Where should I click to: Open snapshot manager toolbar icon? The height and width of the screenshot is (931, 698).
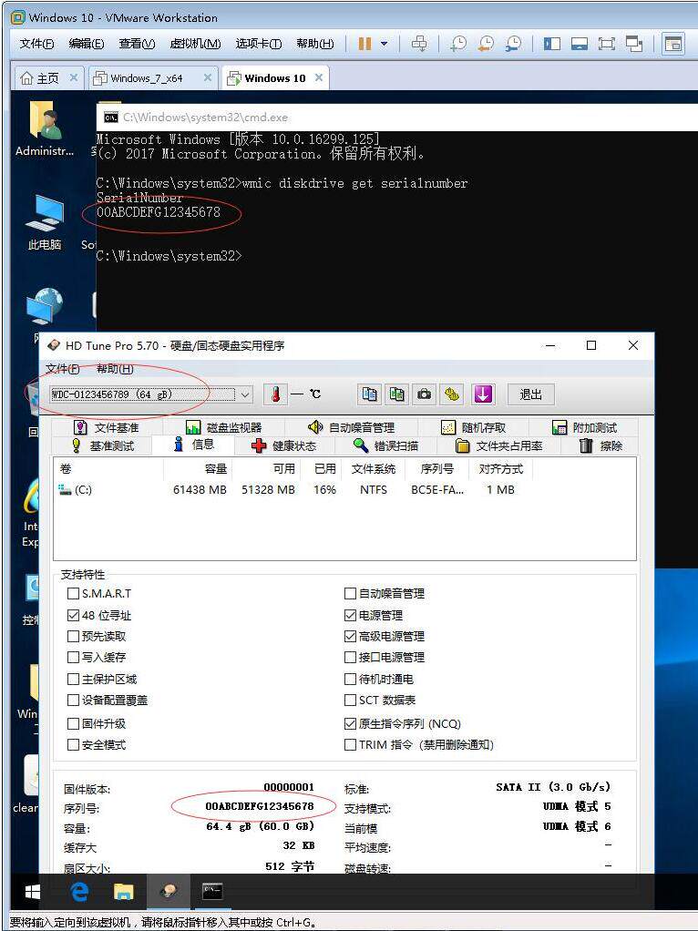[x=513, y=44]
